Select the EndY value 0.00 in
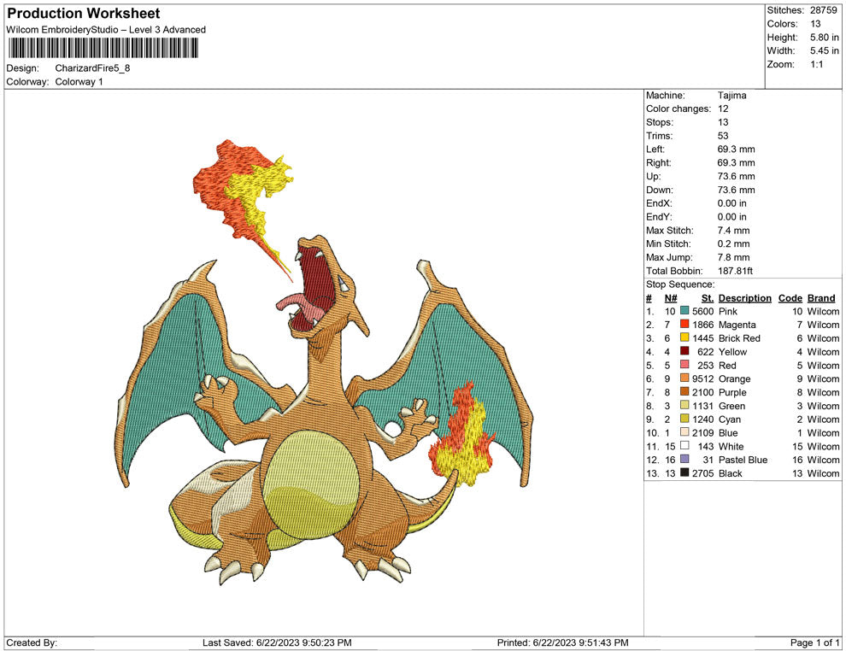The image size is (846, 651). [731, 216]
